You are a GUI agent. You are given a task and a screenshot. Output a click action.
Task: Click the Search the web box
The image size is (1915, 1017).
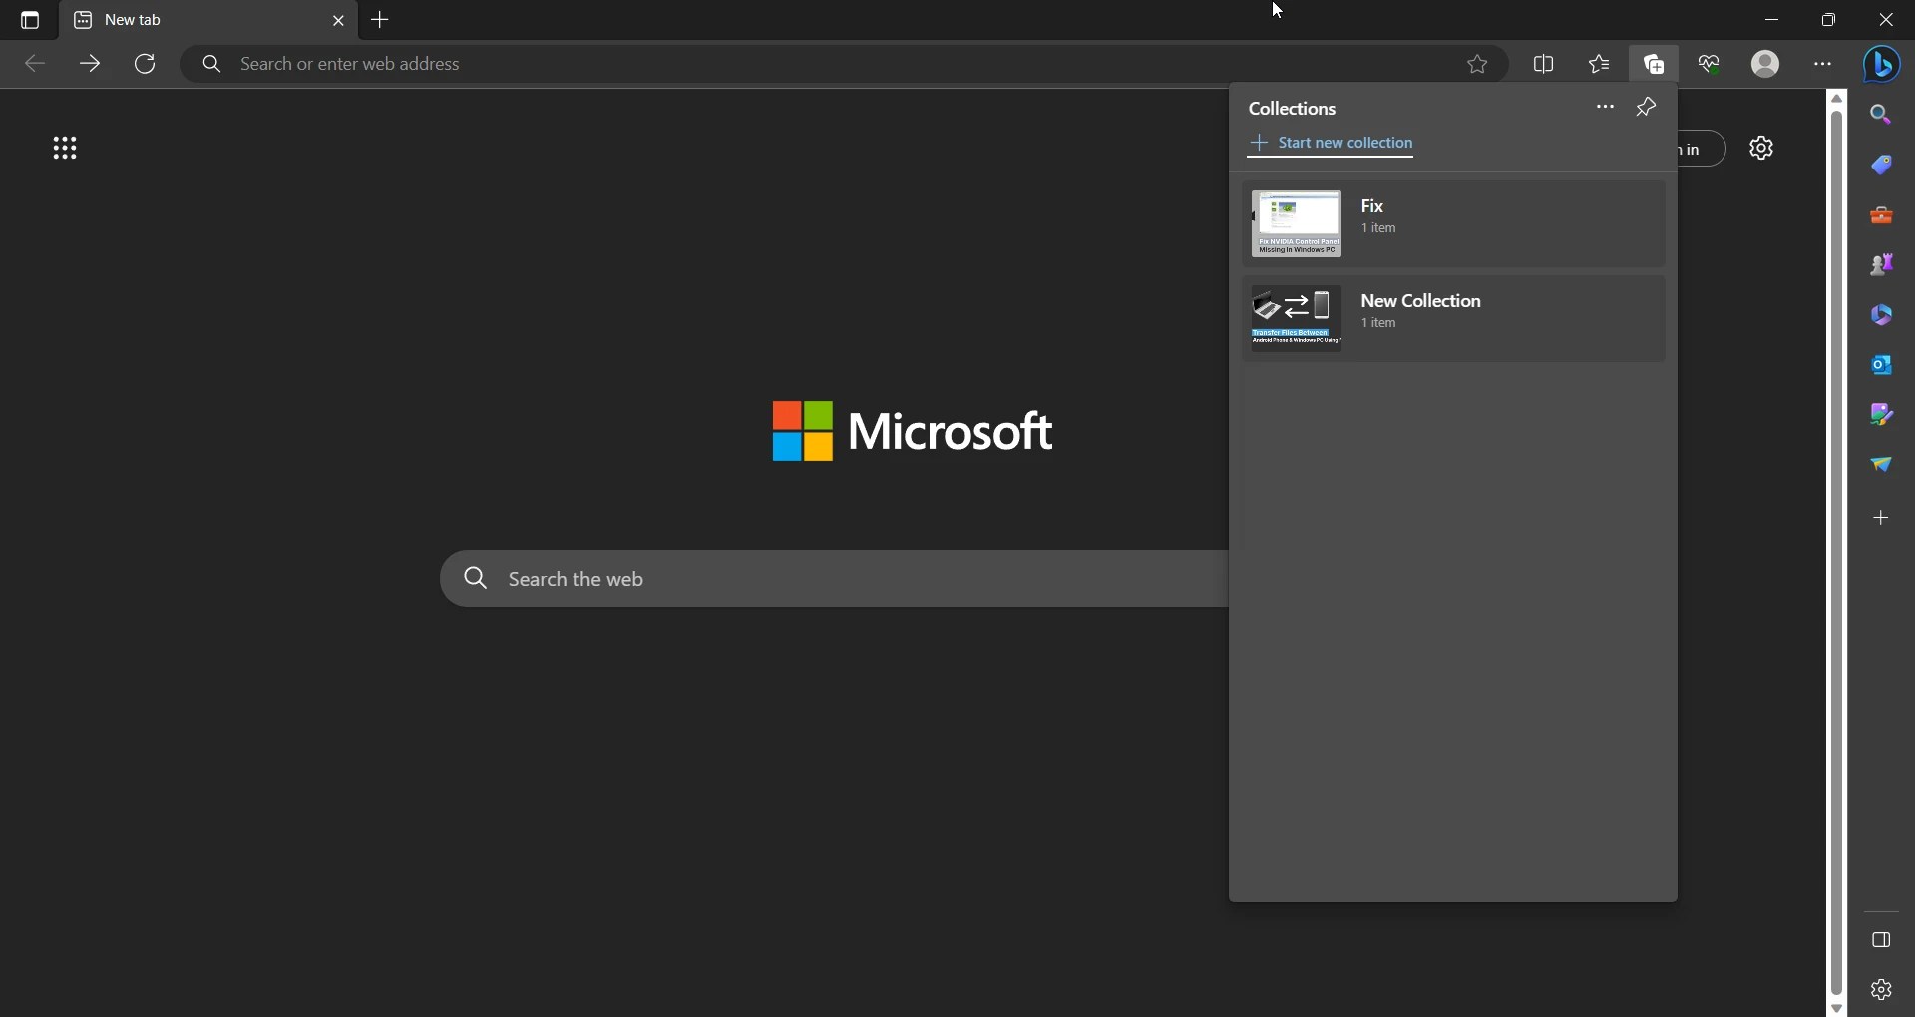coord(834,579)
